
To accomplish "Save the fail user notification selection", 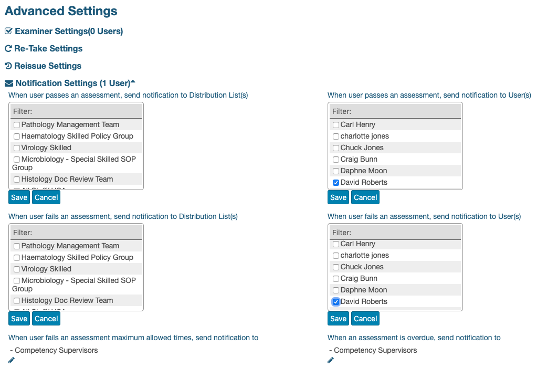I will pos(338,319).
